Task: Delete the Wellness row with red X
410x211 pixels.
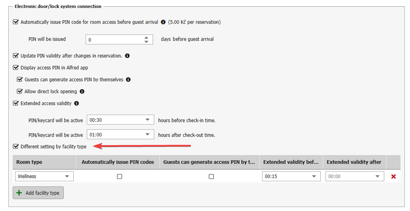Action: click(x=393, y=176)
